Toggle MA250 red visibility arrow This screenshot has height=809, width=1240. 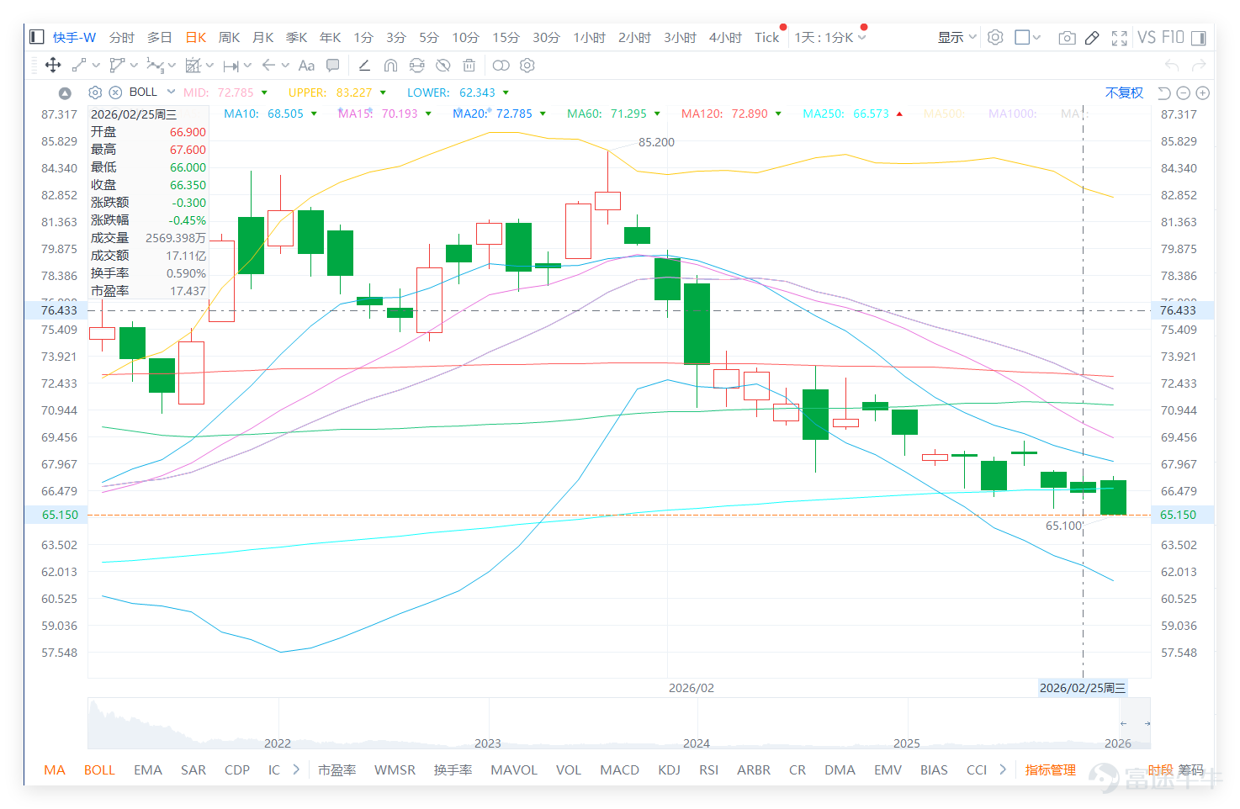pos(899,114)
